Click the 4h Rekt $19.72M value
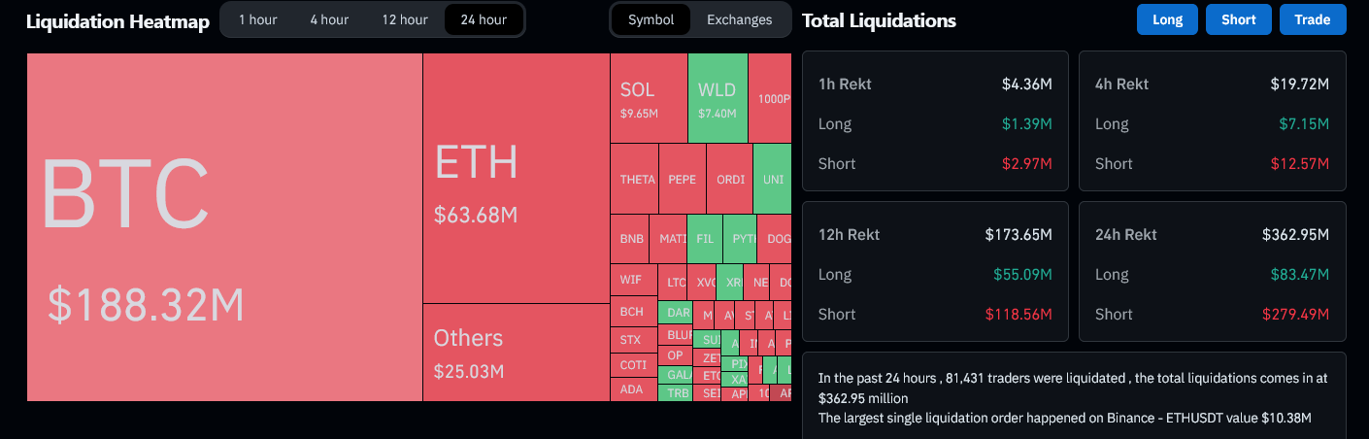 coord(1299,84)
